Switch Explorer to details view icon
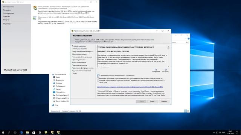The width and height of the screenshot is (241, 135). 185,111
